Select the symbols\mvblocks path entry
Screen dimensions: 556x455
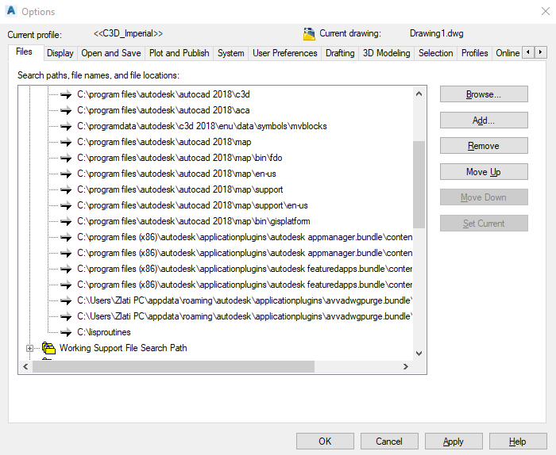[202, 126]
